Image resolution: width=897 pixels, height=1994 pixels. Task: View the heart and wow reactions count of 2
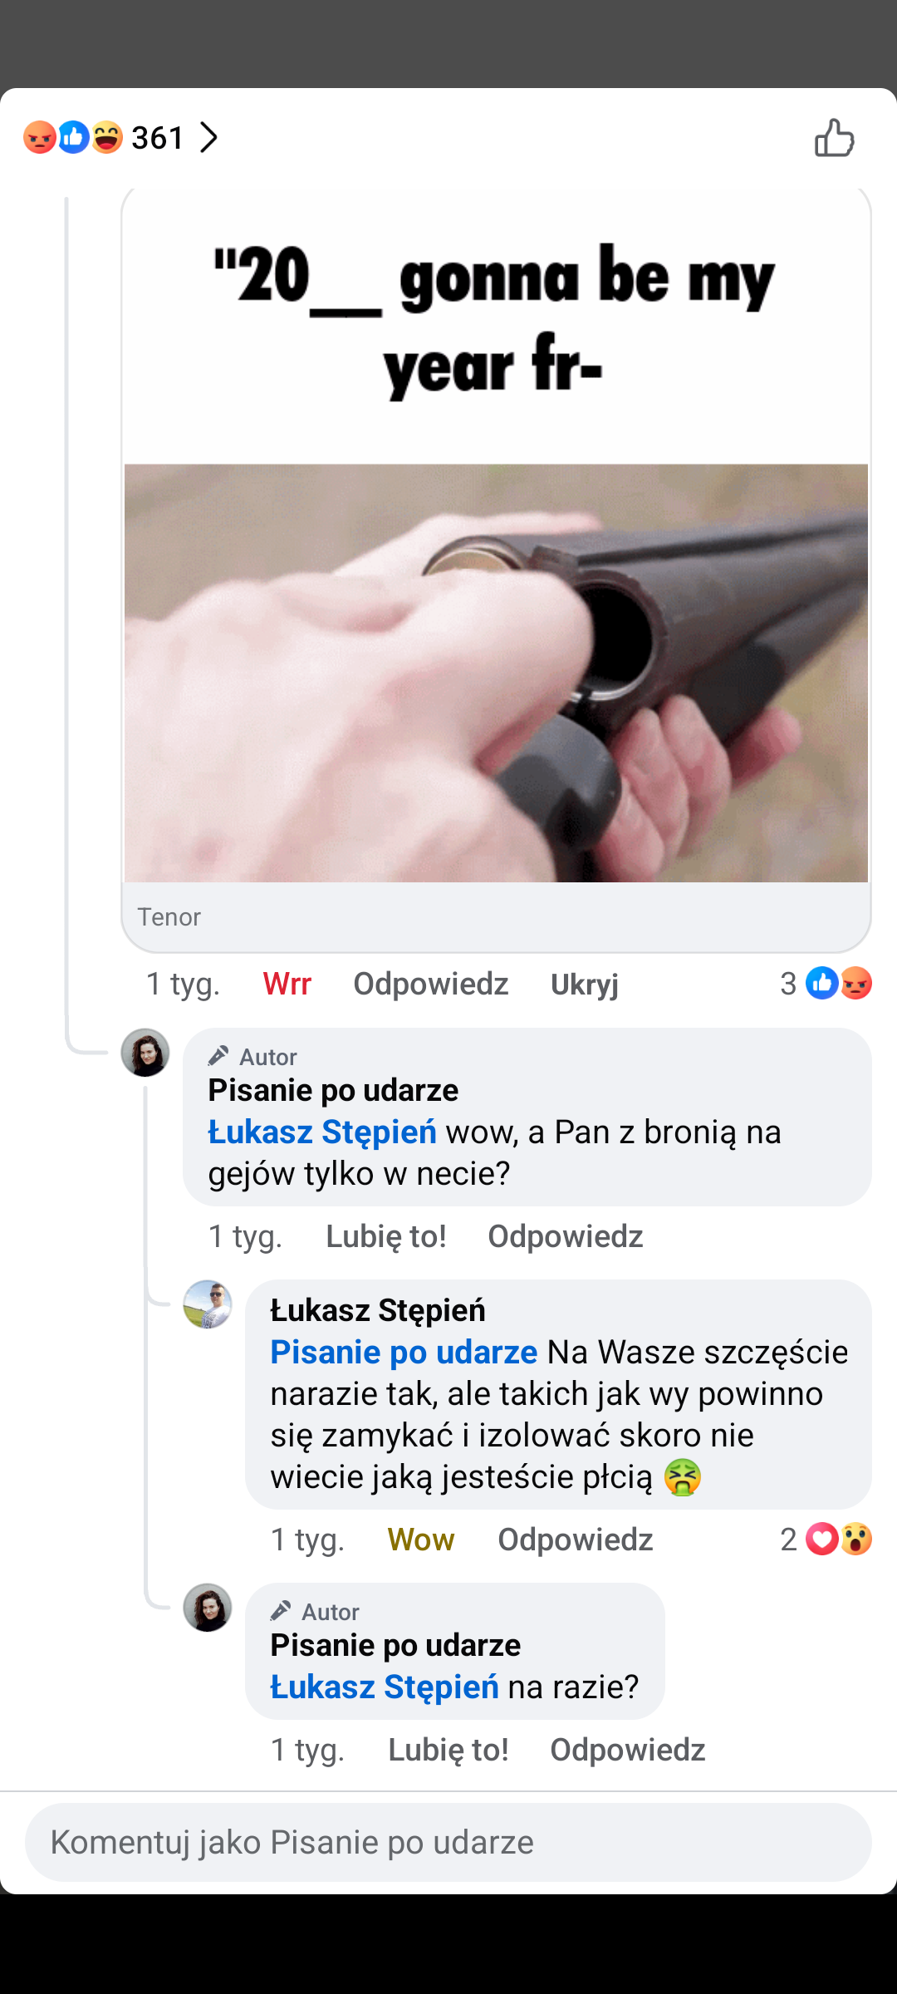pyautogui.click(x=826, y=1540)
